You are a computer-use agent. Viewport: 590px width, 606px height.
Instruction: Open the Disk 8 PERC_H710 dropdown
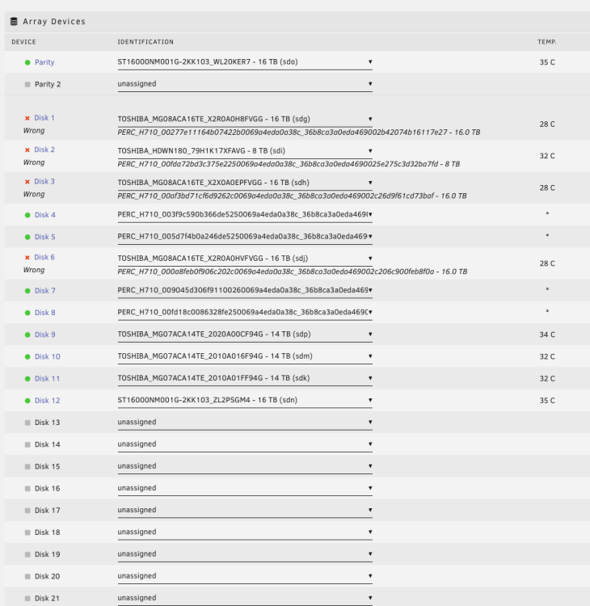point(245,313)
